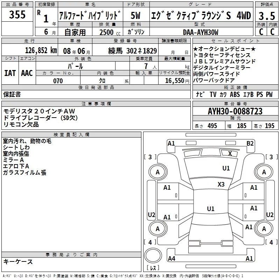The width and height of the screenshot is (280, 280).
Task: Click inspector note シートしわ
Action: (x=16, y=147)
